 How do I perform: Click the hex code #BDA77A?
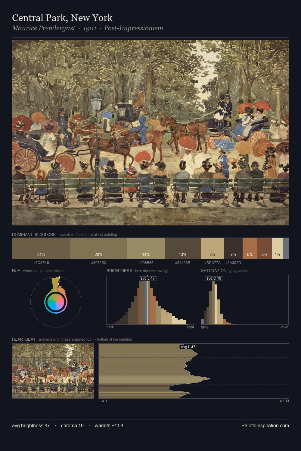pyautogui.click(x=212, y=263)
